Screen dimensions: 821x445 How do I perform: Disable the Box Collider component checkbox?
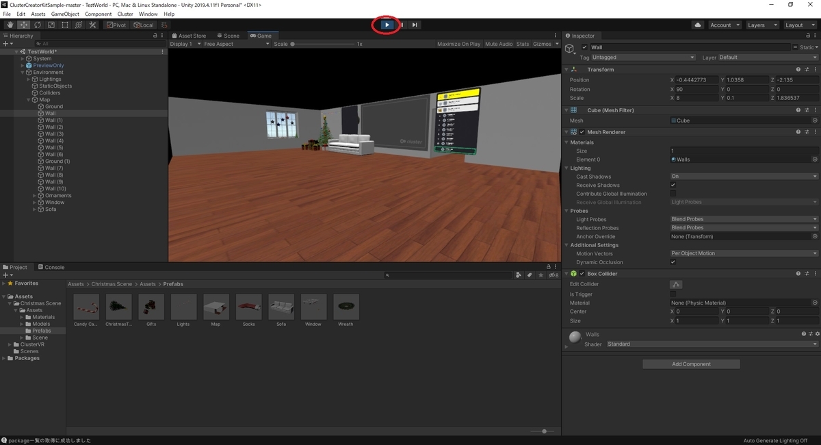(x=582, y=273)
